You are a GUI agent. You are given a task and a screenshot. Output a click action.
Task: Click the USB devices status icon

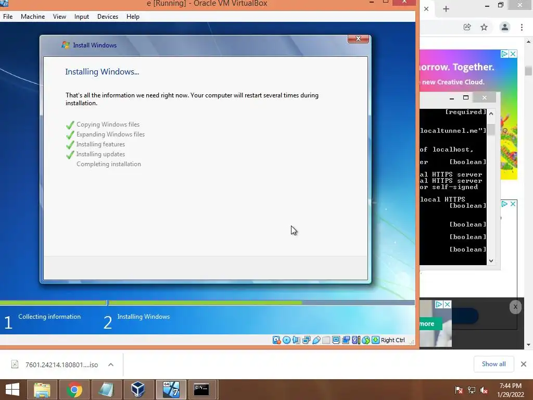tap(316, 340)
